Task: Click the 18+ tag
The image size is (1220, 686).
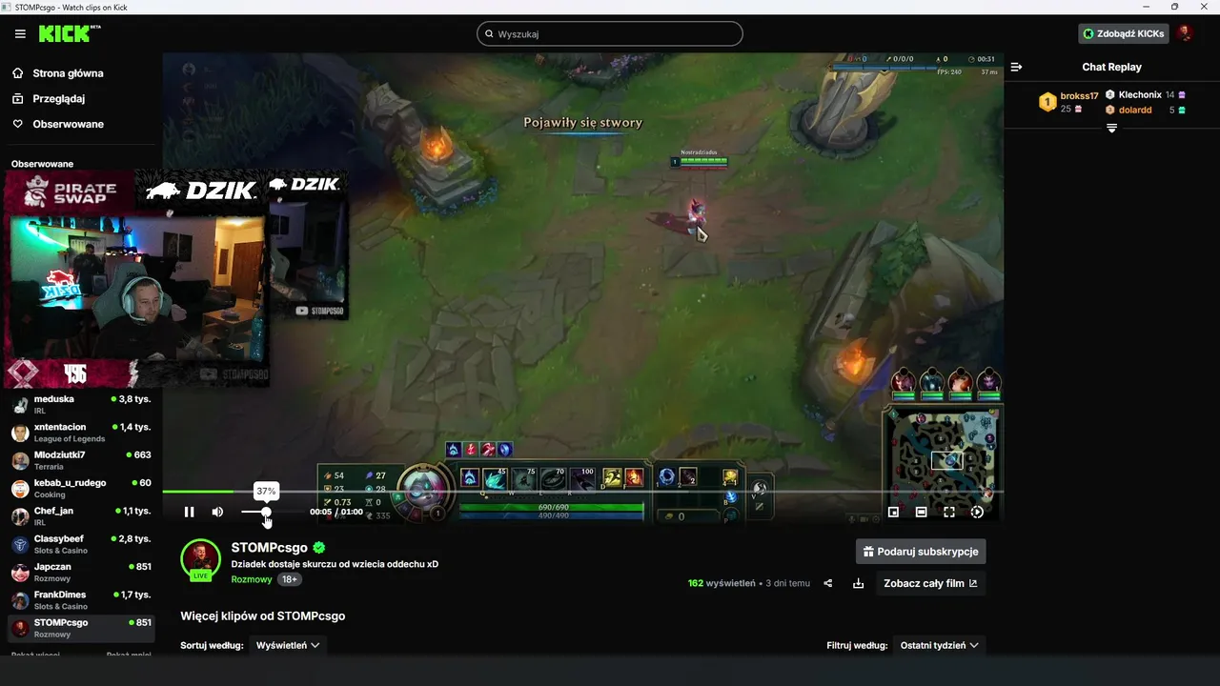Action: 290,579
